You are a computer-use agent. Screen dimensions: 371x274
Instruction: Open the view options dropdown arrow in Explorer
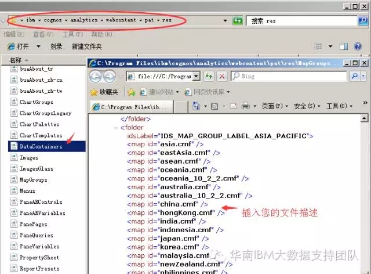(x=330, y=46)
